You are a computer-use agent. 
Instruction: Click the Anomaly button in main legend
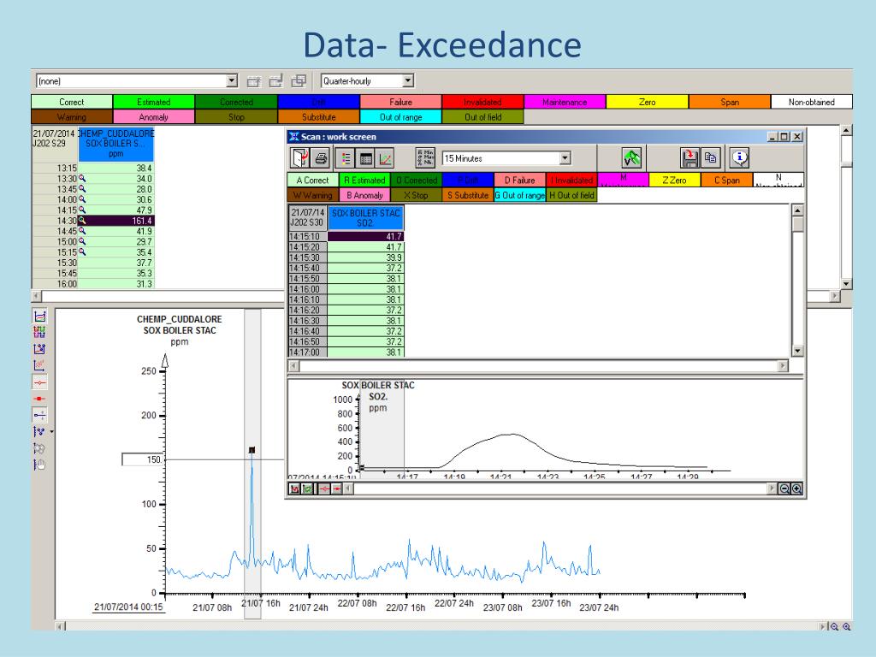(x=154, y=116)
